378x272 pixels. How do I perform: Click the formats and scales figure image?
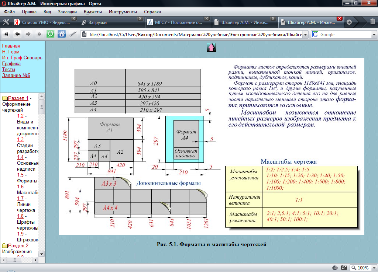tap(212, 146)
